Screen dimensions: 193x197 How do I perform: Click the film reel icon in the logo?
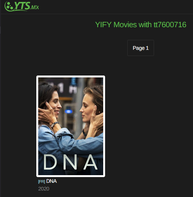pos(9,6)
